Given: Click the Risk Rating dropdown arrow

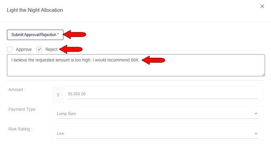Looking at the screenshot, I should (x=256, y=134).
